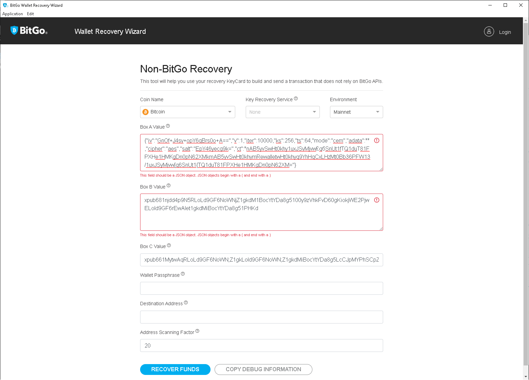This screenshot has height=380, width=529.
Task: Click the Non-BitGo Recovery heading
Action: coord(186,69)
